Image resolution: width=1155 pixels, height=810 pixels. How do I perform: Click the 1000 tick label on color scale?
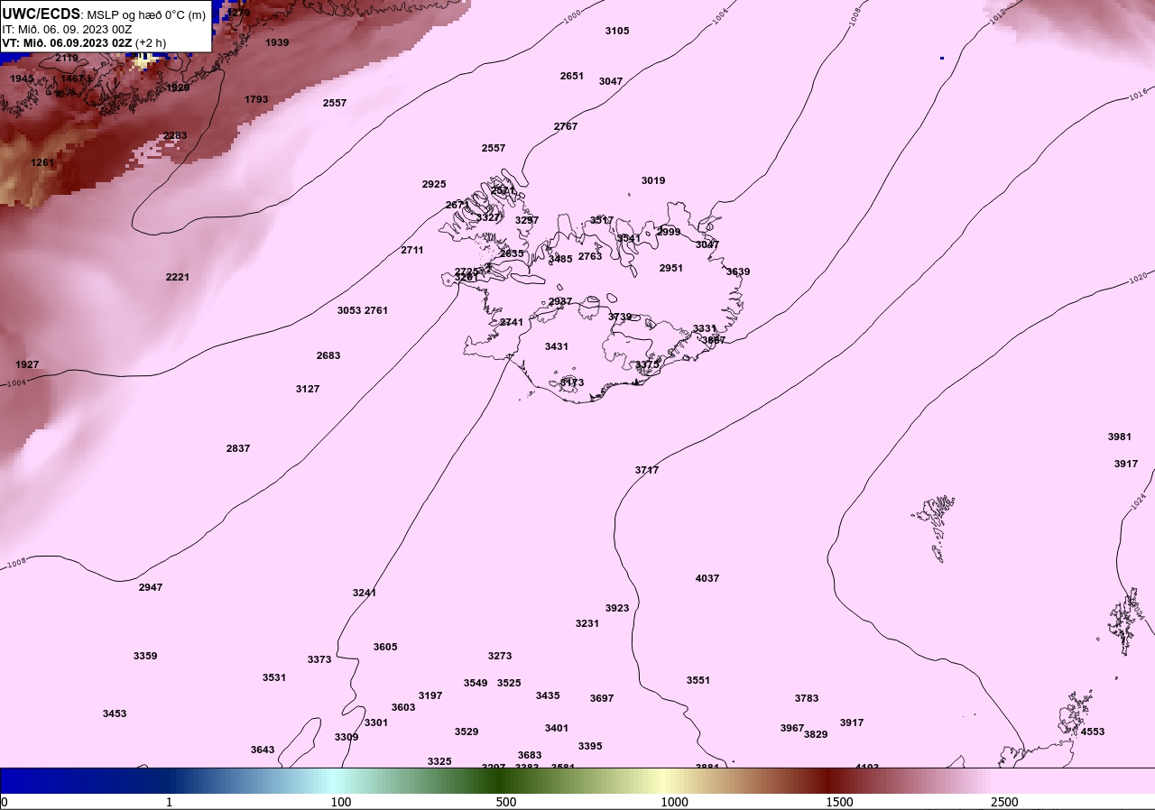pos(674,802)
